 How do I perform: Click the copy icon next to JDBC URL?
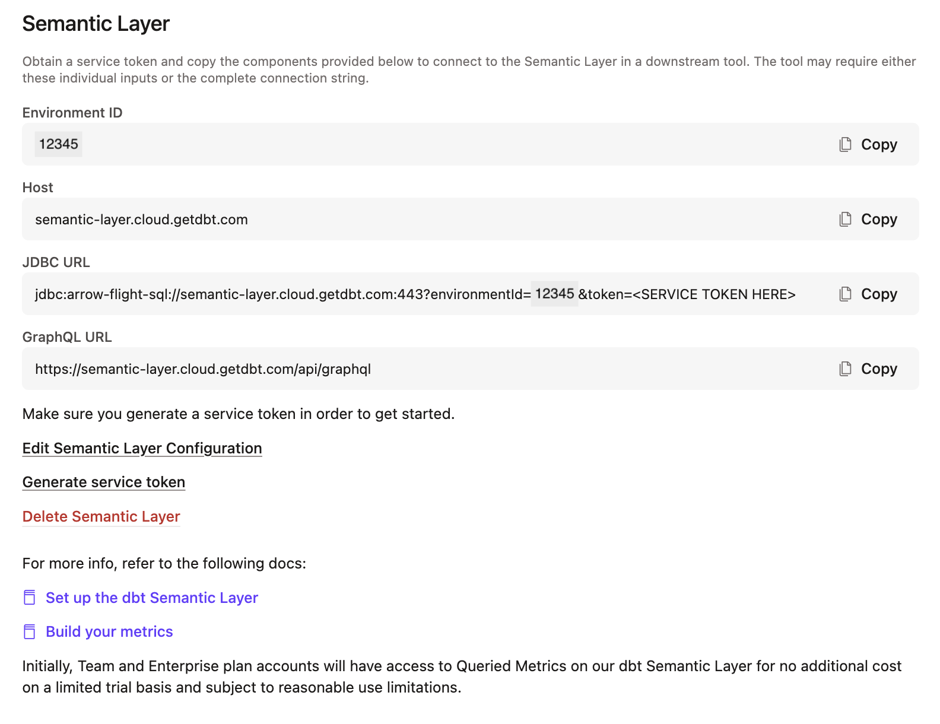(844, 294)
